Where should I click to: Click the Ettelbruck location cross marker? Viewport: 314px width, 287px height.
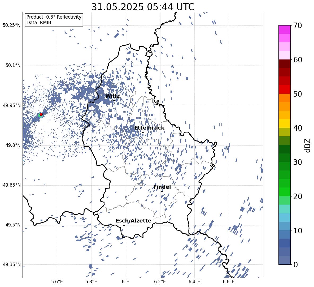[x=143, y=132]
